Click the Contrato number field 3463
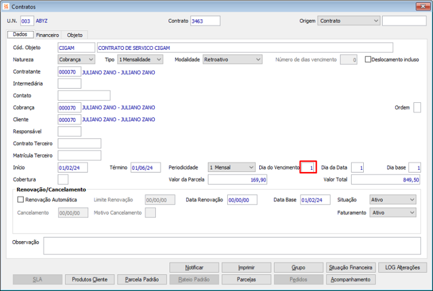433x291 pixels. 205,21
